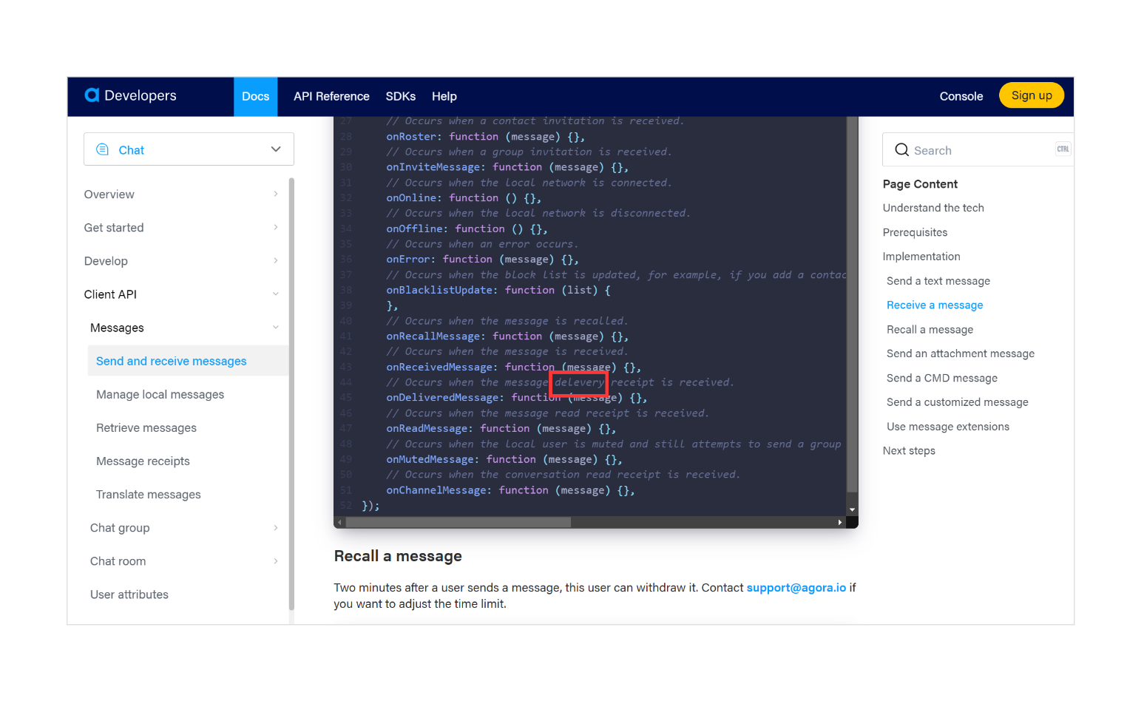Click the Sign up button
This screenshot has width=1127, height=701.
pos(1031,95)
